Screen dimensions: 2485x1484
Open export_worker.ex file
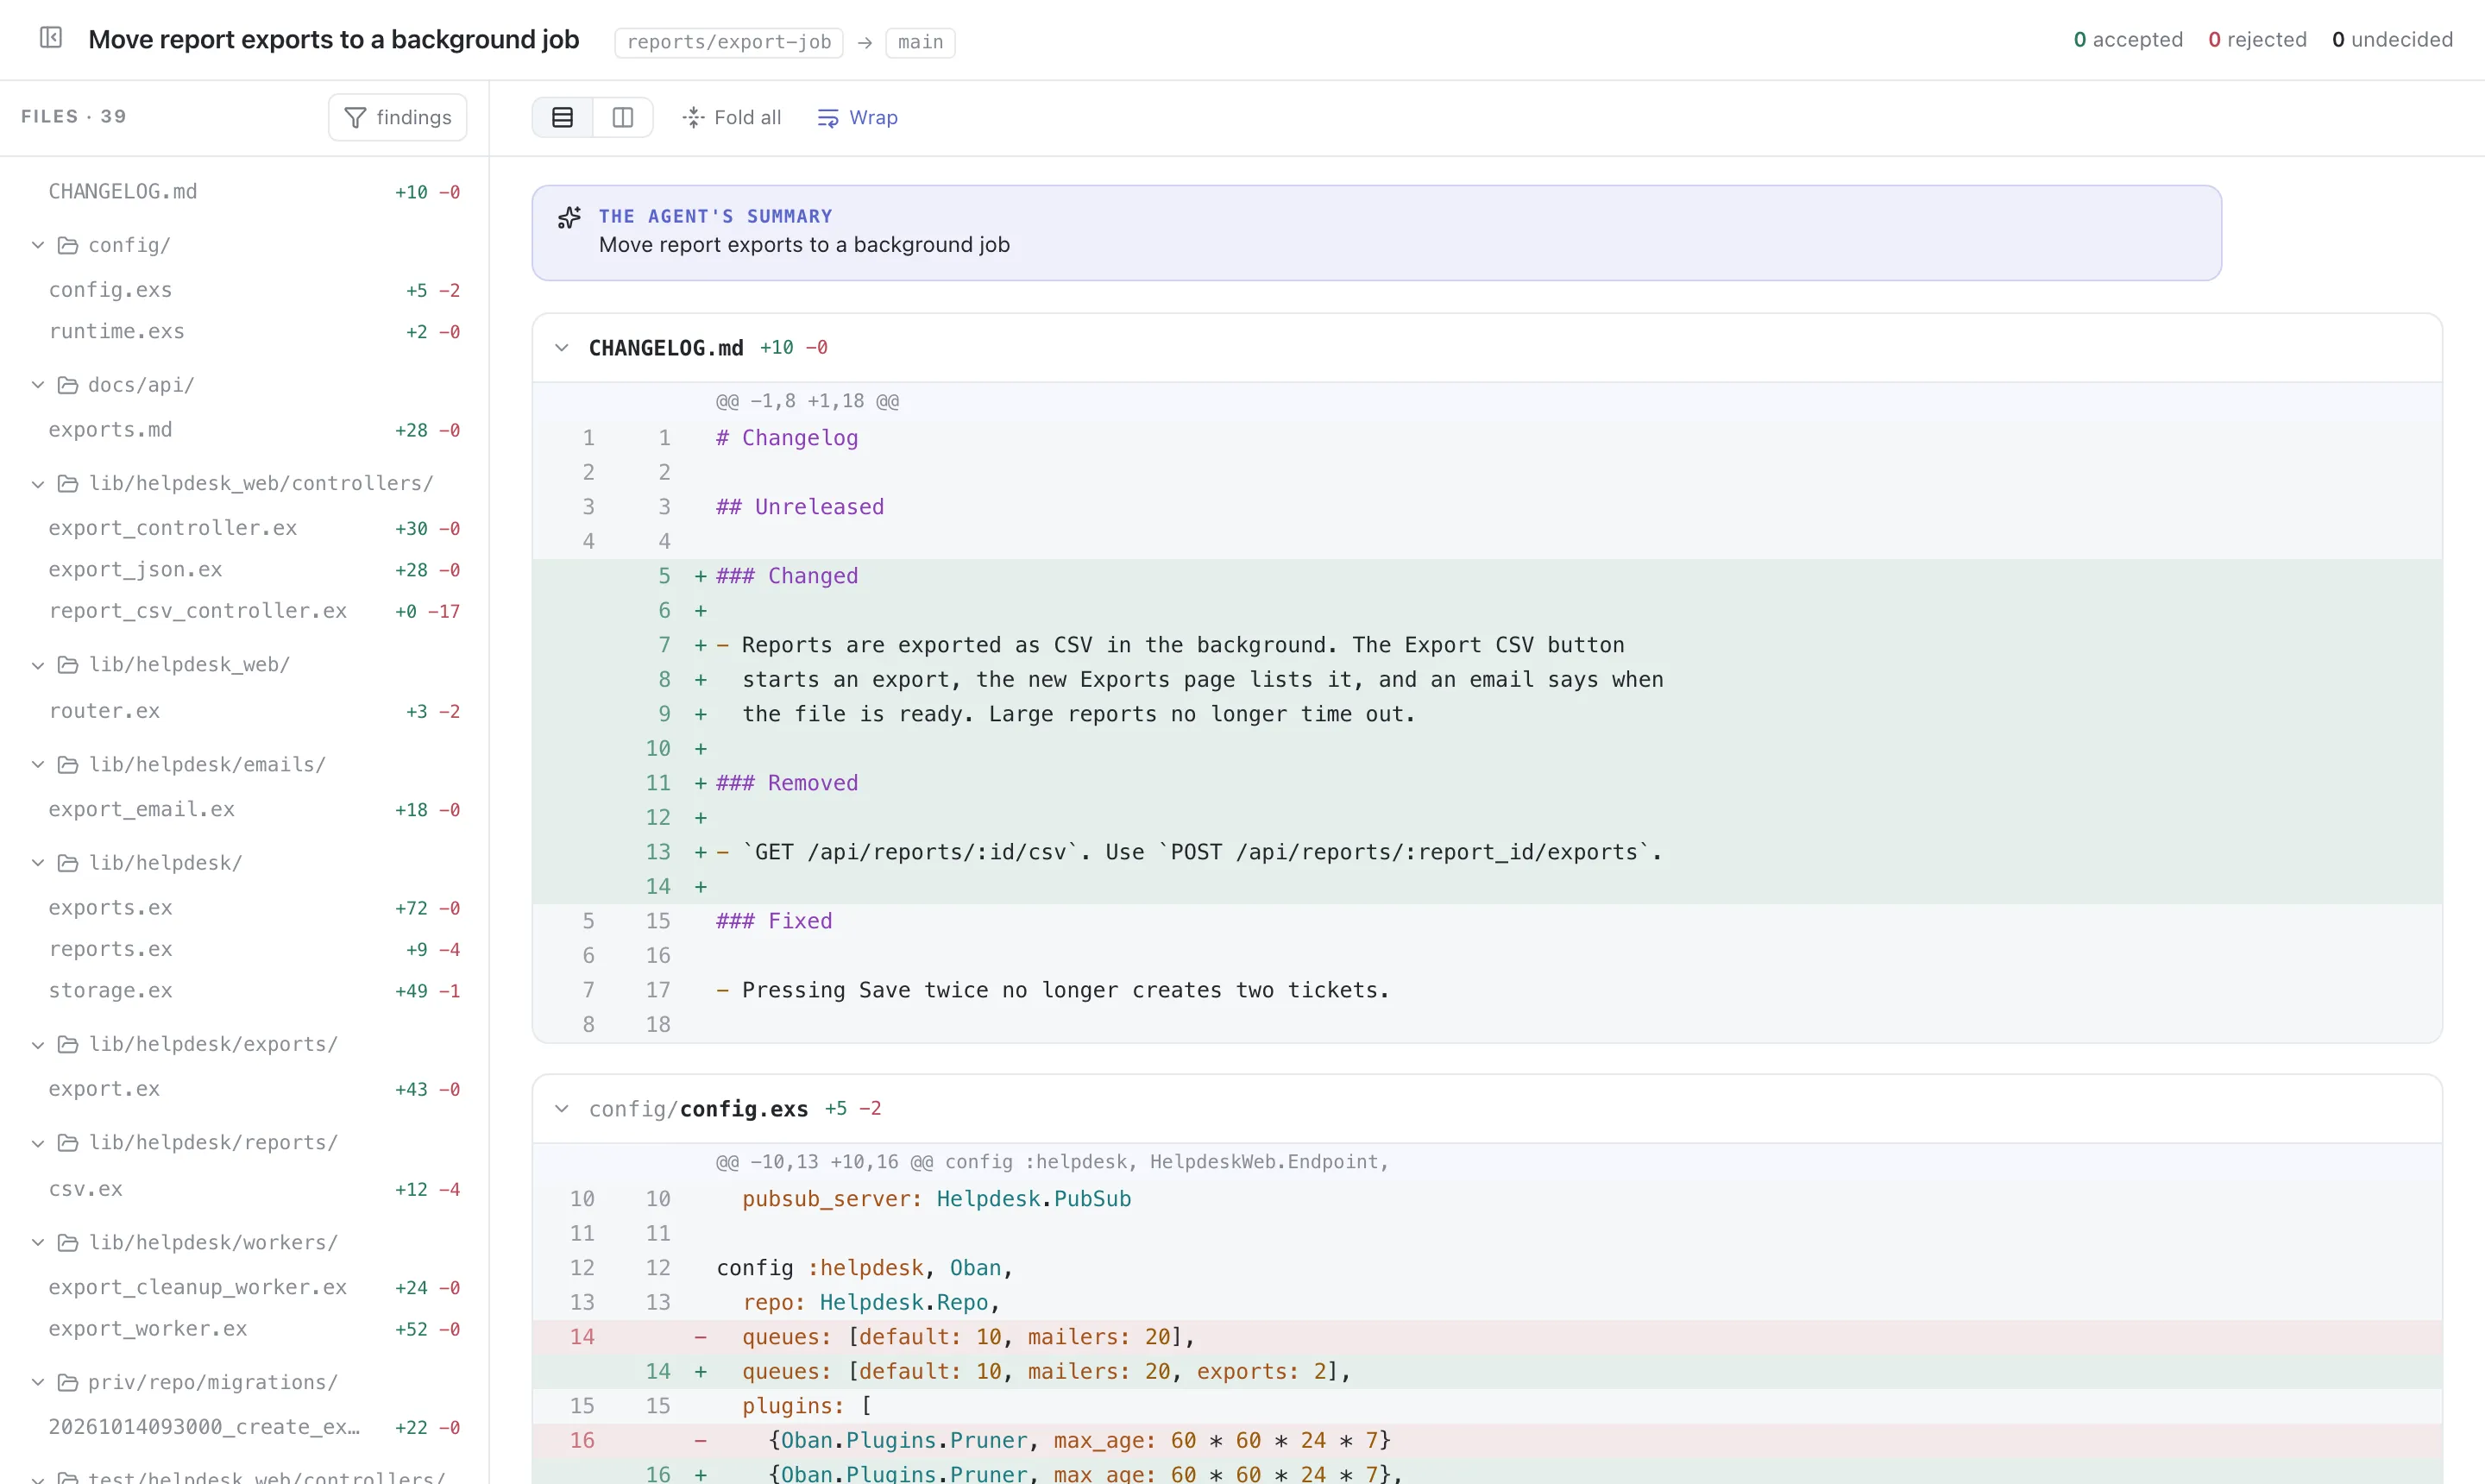(x=244, y=1329)
